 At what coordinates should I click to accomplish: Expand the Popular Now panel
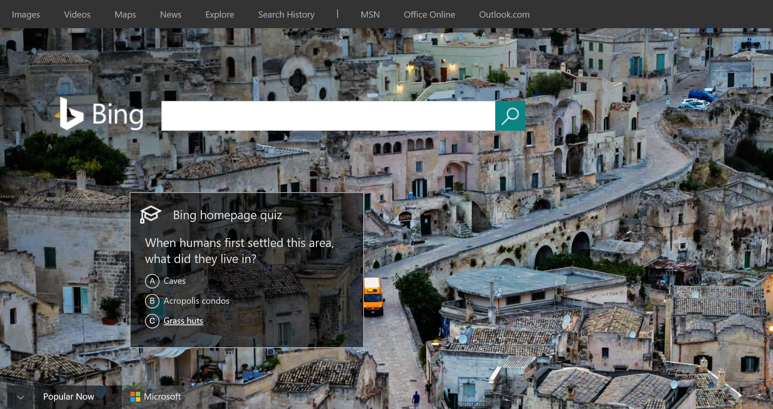coord(22,396)
